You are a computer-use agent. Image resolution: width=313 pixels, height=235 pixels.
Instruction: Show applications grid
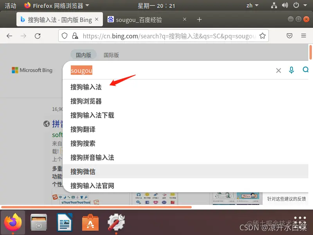300,222
